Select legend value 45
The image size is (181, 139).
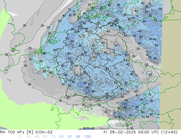(37, 137)
